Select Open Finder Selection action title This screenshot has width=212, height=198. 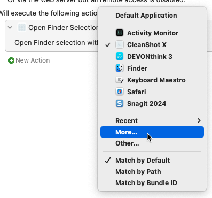tap(63, 28)
